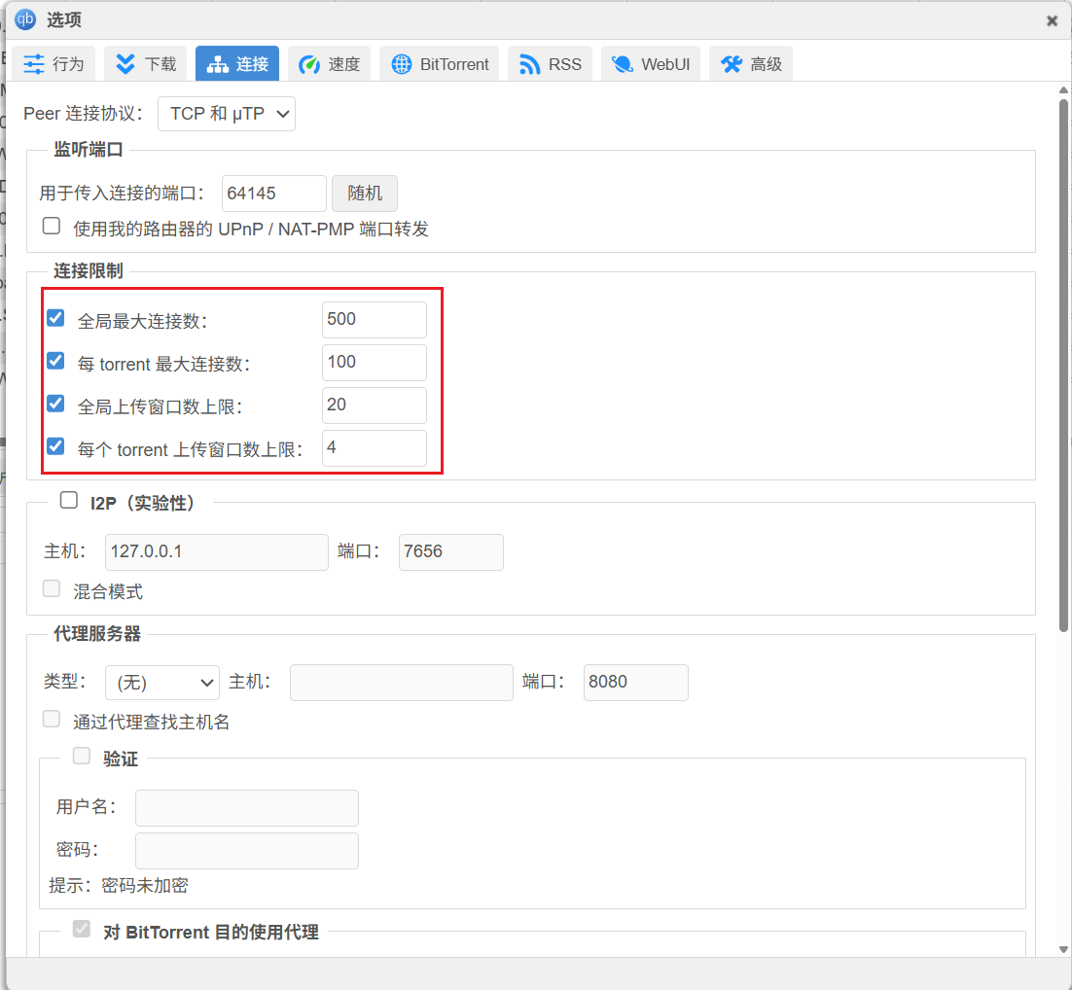Click the vertical scrollbar of options panel
Image resolution: width=1072 pixels, height=990 pixels.
[x=1063, y=360]
